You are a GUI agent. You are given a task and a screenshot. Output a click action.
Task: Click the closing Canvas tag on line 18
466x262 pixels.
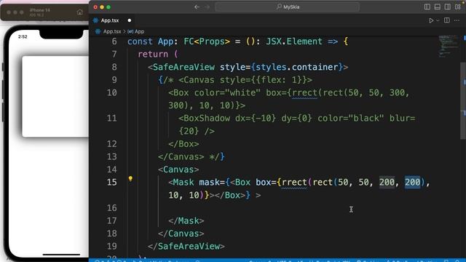181,234
